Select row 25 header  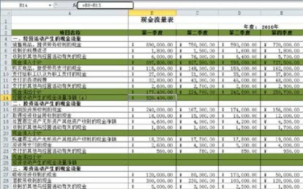click(6, 163)
